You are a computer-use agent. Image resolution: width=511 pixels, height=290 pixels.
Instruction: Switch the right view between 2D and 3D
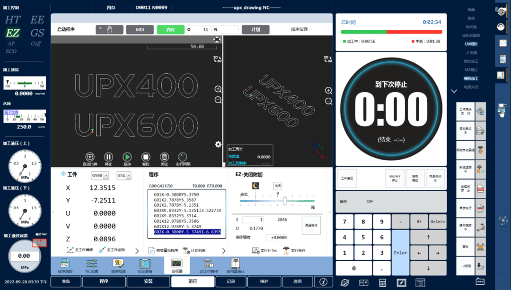pos(327,59)
